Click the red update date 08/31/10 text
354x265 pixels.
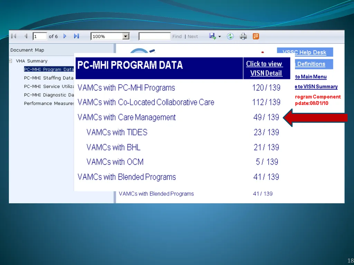point(311,103)
